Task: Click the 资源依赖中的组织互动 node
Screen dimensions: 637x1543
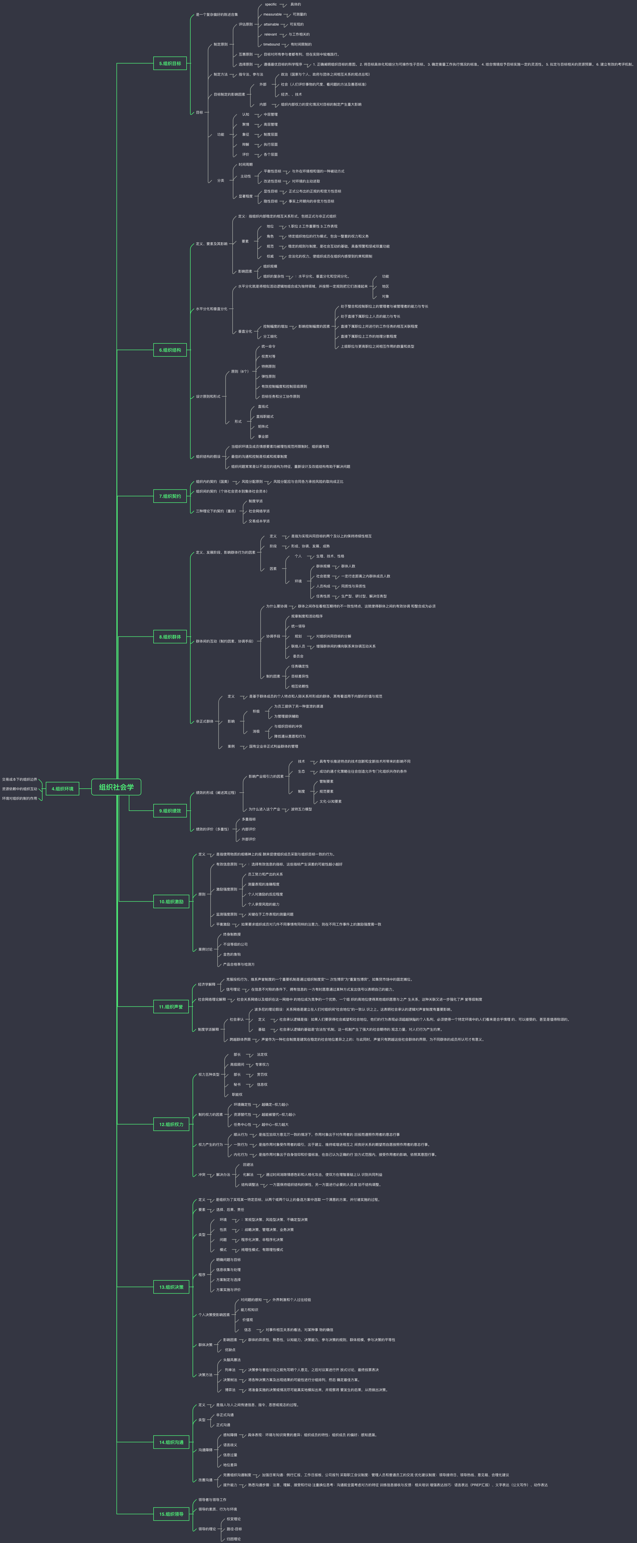Action: coord(20,789)
